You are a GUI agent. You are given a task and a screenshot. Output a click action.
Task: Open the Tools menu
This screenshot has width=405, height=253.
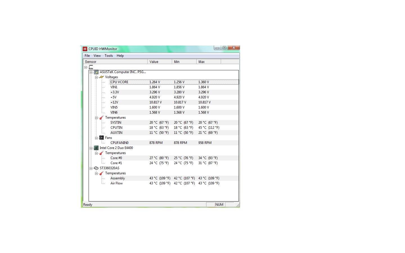[x=109, y=56]
